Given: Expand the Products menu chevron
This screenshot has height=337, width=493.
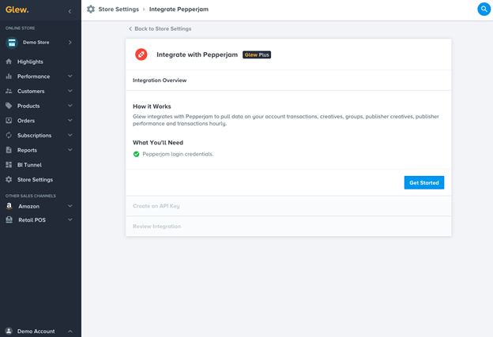Looking at the screenshot, I should pos(70,106).
